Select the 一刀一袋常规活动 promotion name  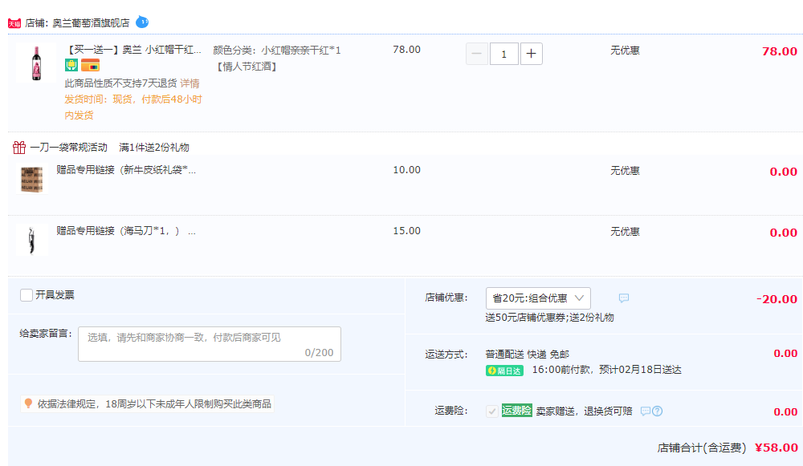(x=68, y=148)
